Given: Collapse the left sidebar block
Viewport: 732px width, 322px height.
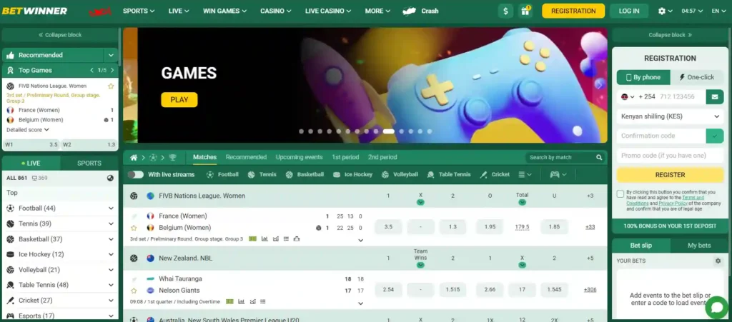Looking at the screenshot, I should coord(60,35).
